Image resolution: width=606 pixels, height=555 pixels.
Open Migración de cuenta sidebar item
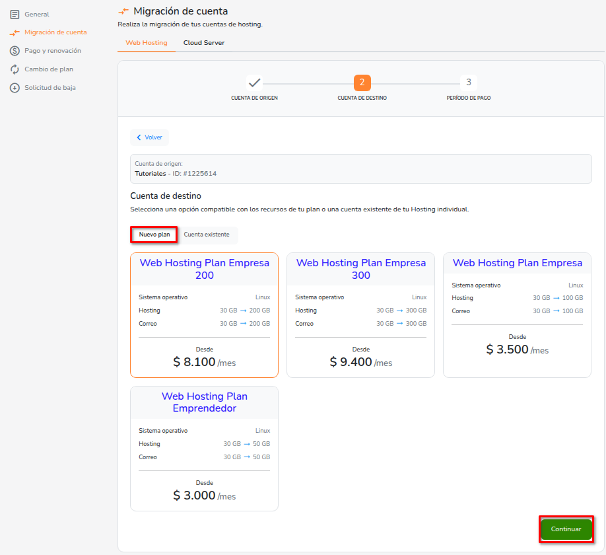55,32
